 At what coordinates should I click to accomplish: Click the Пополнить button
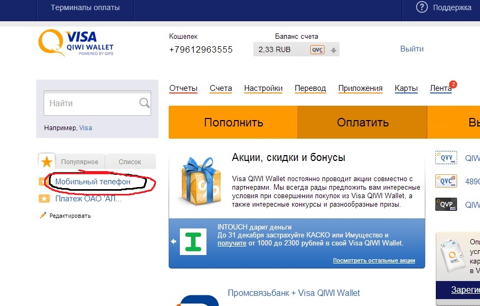[x=233, y=122]
